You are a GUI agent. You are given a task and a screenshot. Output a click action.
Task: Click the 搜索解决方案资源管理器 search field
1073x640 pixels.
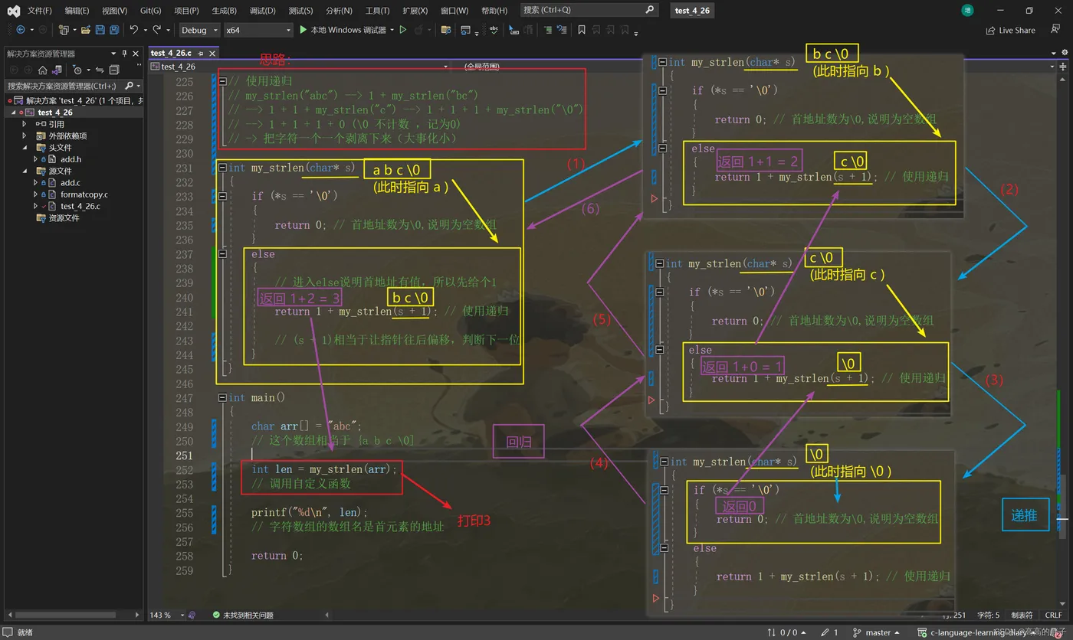[73, 86]
